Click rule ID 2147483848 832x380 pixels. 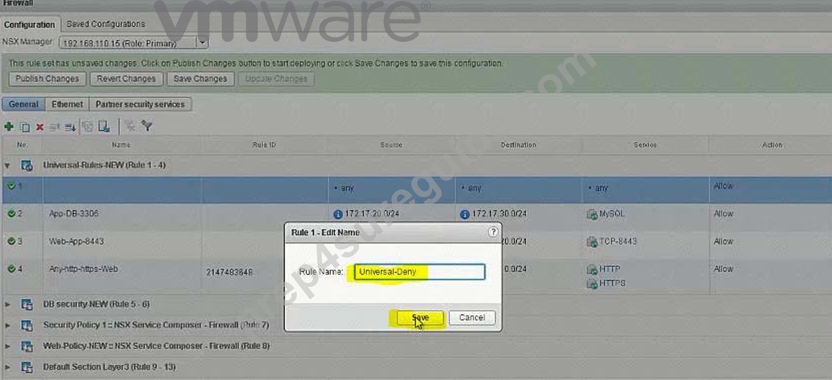pyautogui.click(x=229, y=272)
